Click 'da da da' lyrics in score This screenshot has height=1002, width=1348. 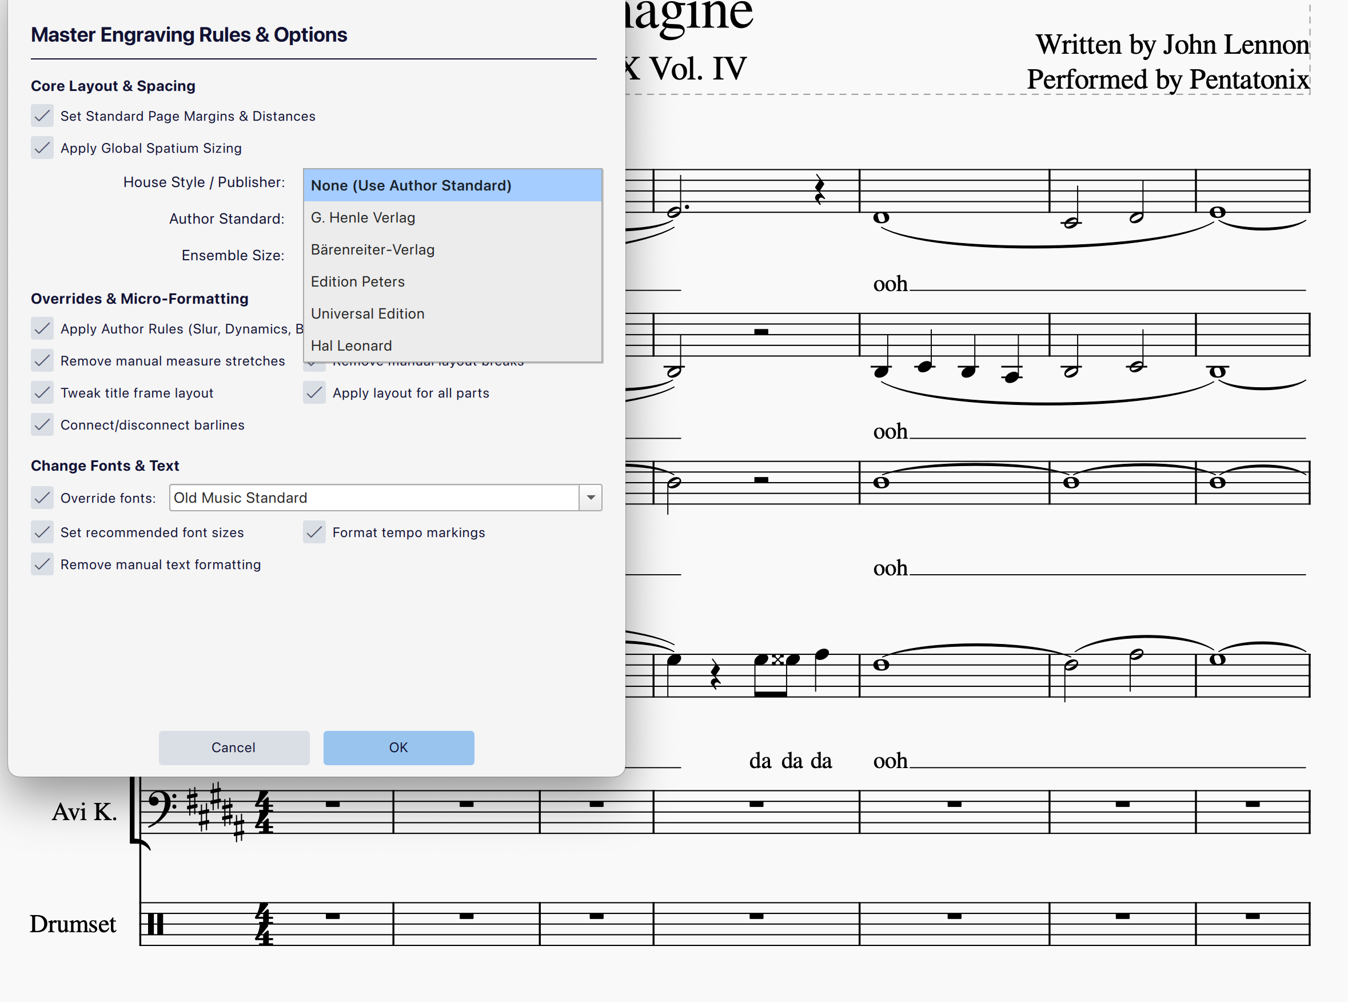click(x=791, y=761)
